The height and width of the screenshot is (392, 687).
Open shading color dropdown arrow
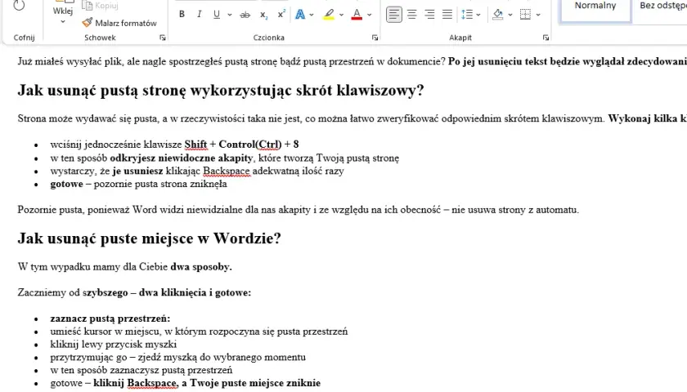[x=510, y=15]
